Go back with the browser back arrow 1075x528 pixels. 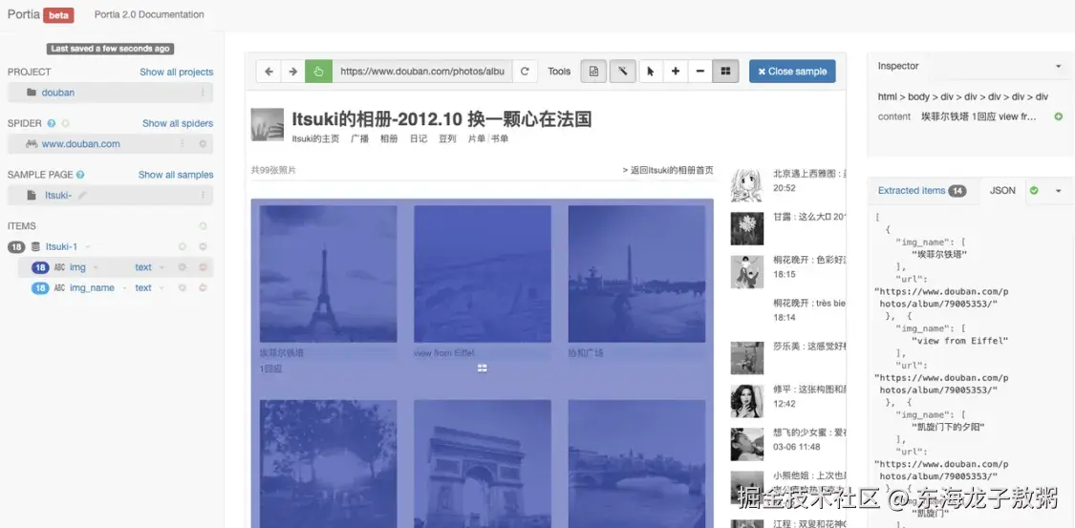[269, 72]
